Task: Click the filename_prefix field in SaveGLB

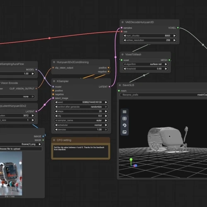Action: click(164, 95)
